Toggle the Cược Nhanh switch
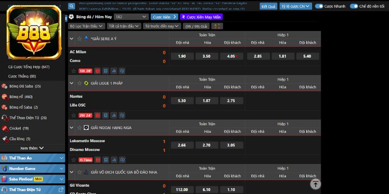The image size is (389, 194). point(319,6)
